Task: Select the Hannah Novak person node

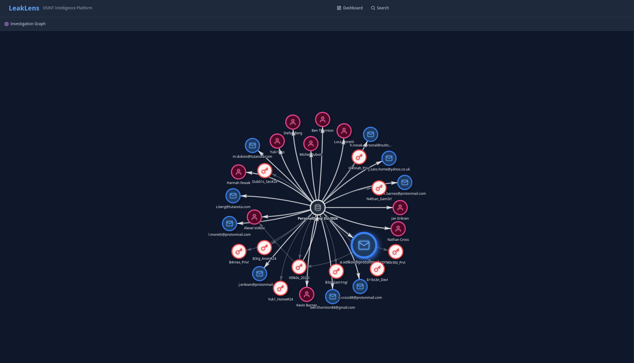Action: pyautogui.click(x=239, y=172)
